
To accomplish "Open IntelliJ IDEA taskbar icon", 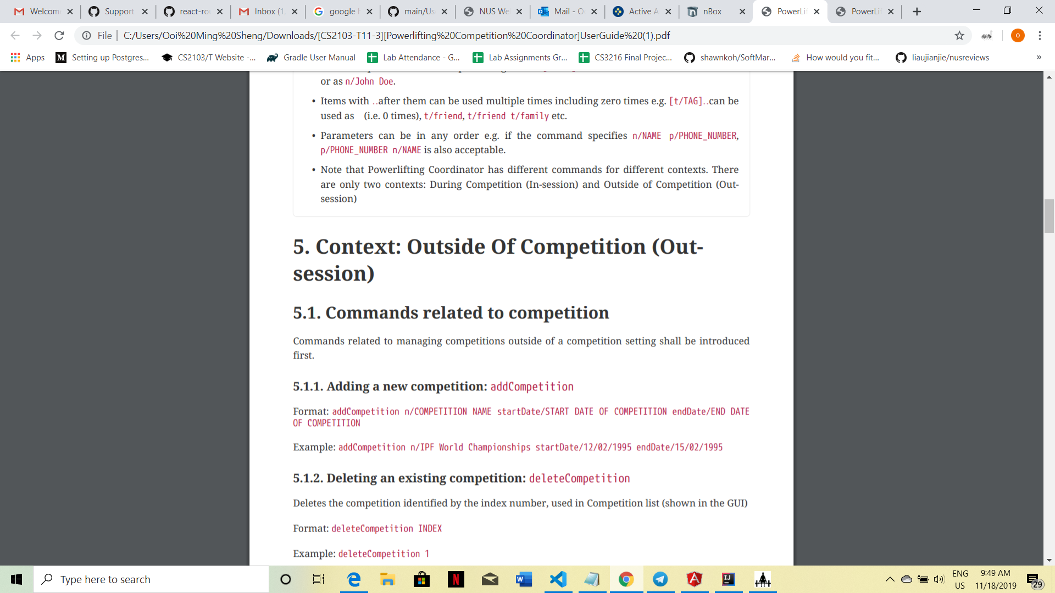I will (x=729, y=579).
